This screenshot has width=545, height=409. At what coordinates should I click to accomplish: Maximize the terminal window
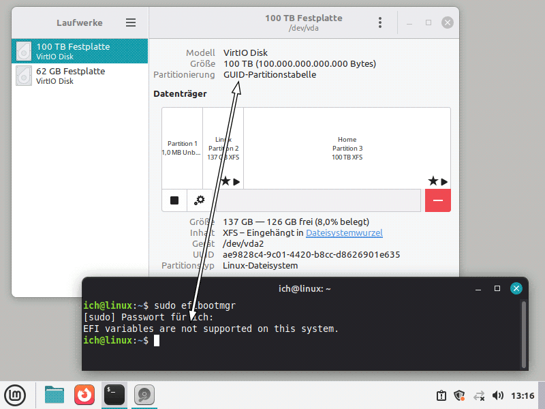click(x=497, y=288)
